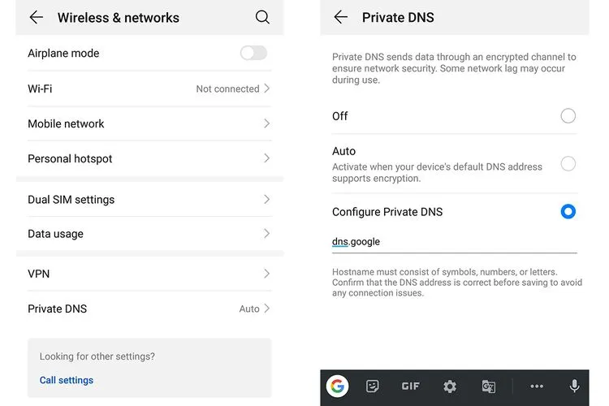Open the Data usage entry
The height and width of the screenshot is (406, 609).
point(149,234)
